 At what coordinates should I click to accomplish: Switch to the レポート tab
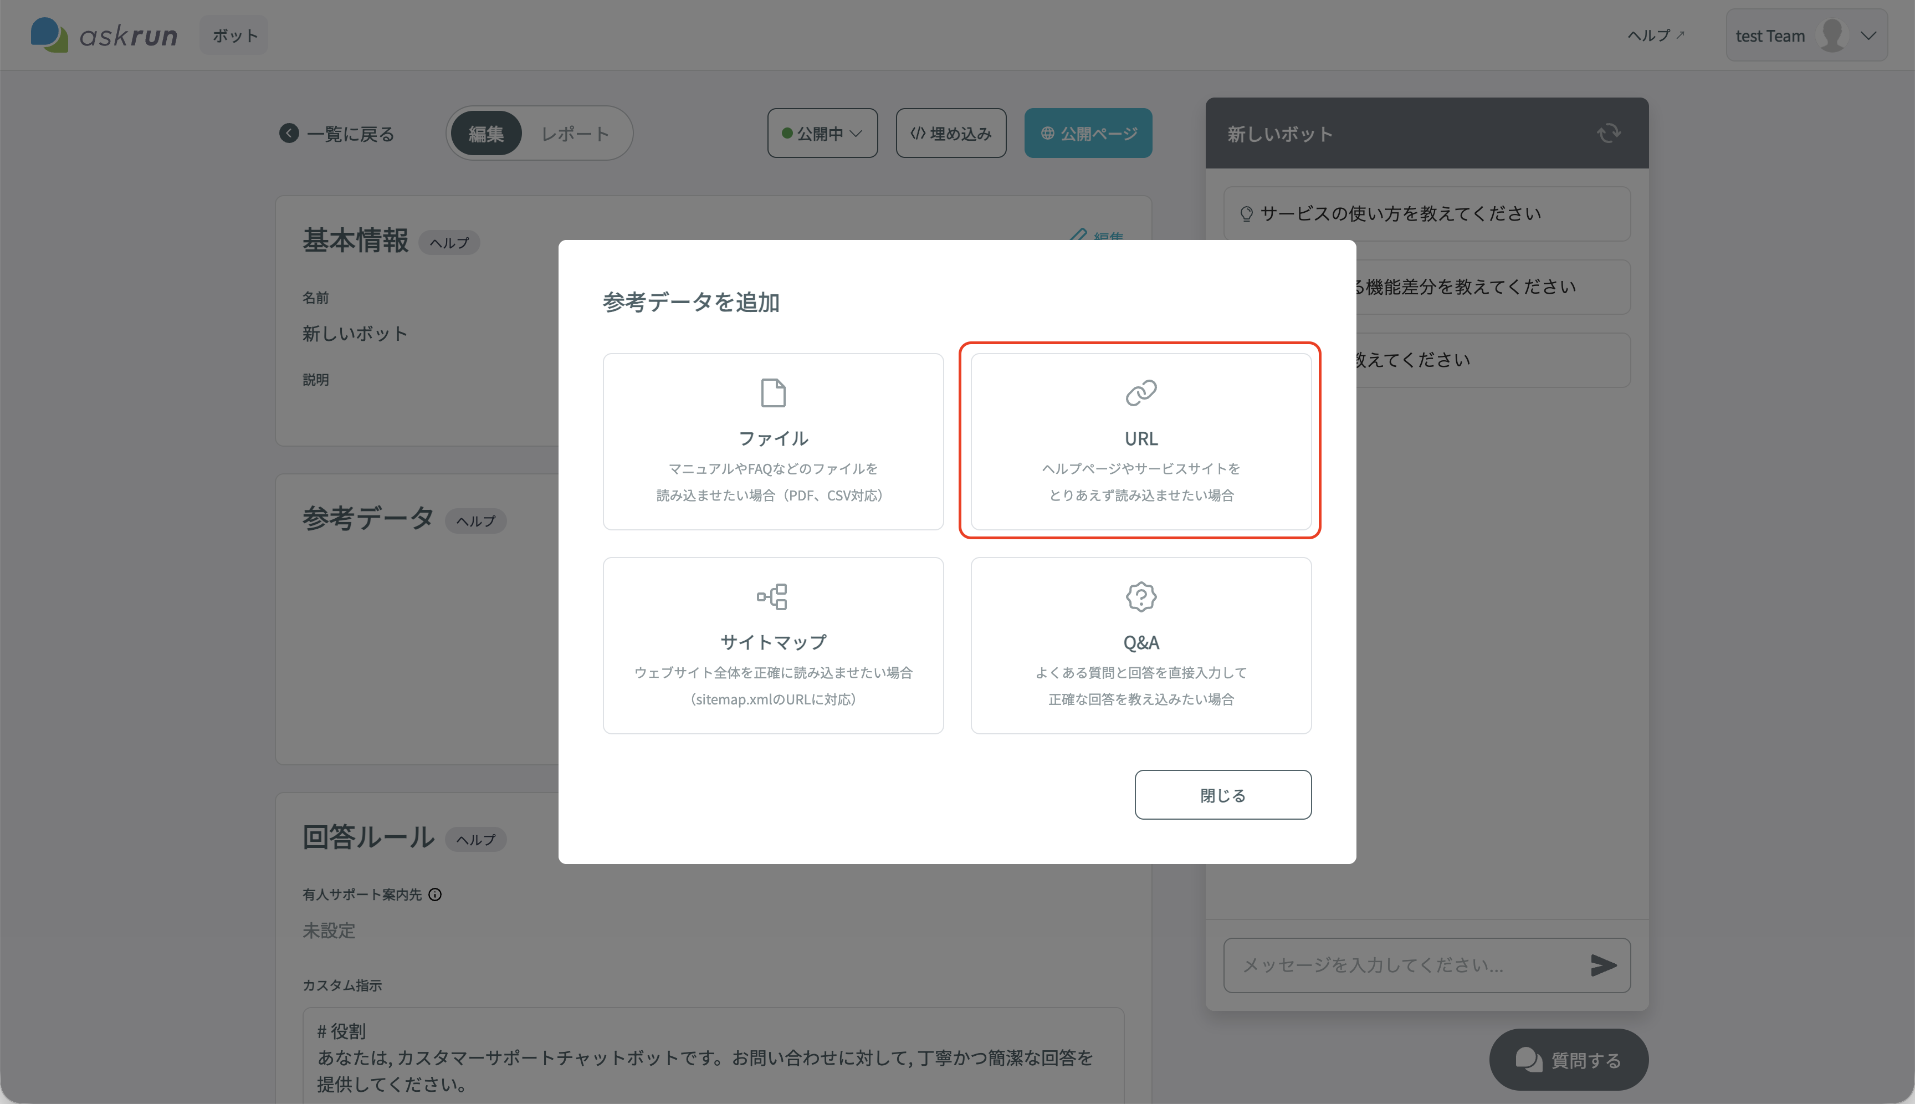(x=575, y=134)
